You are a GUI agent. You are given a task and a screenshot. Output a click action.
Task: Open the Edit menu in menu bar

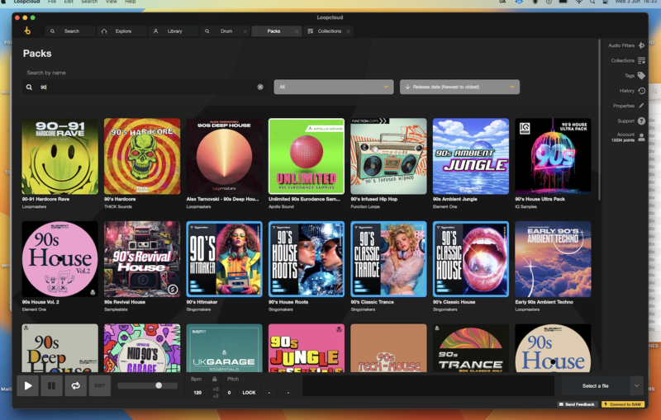coord(69,2)
